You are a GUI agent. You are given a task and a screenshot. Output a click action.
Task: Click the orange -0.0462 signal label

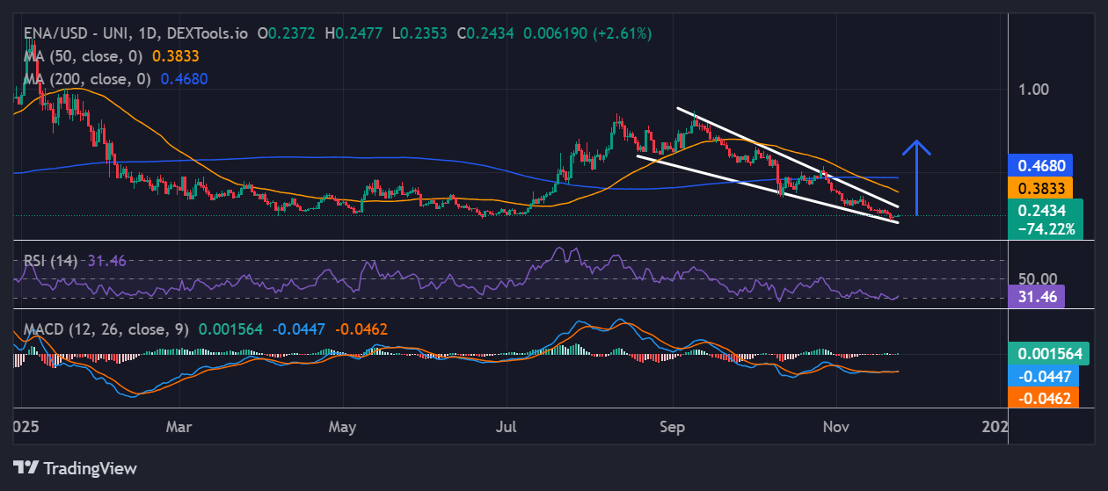(x=1044, y=398)
